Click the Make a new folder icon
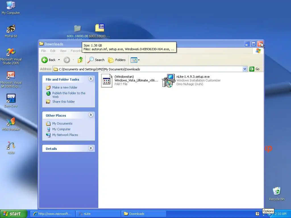 (x=48, y=87)
